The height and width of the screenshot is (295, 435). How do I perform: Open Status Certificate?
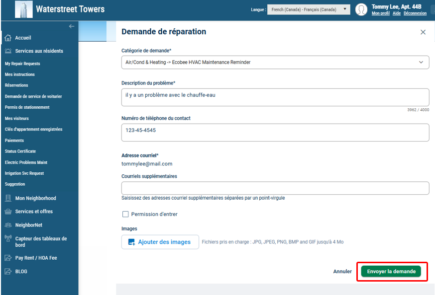click(20, 151)
